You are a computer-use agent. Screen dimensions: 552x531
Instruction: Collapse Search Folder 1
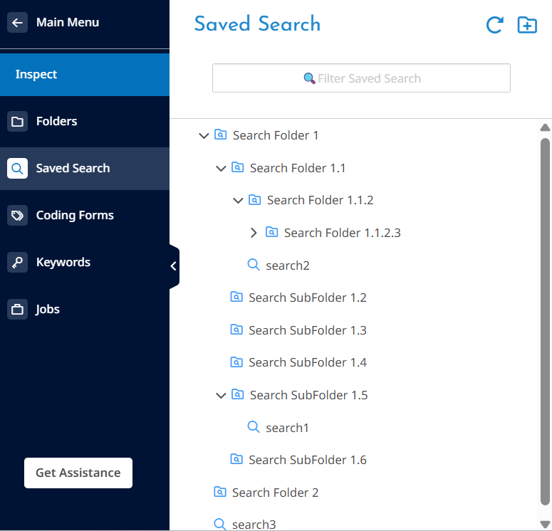(204, 135)
